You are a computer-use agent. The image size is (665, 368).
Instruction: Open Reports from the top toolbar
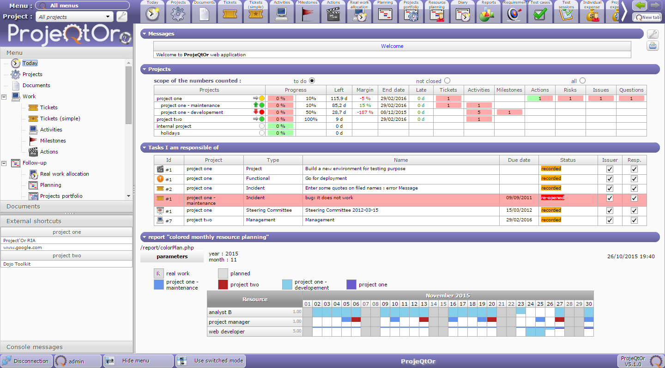(x=489, y=15)
